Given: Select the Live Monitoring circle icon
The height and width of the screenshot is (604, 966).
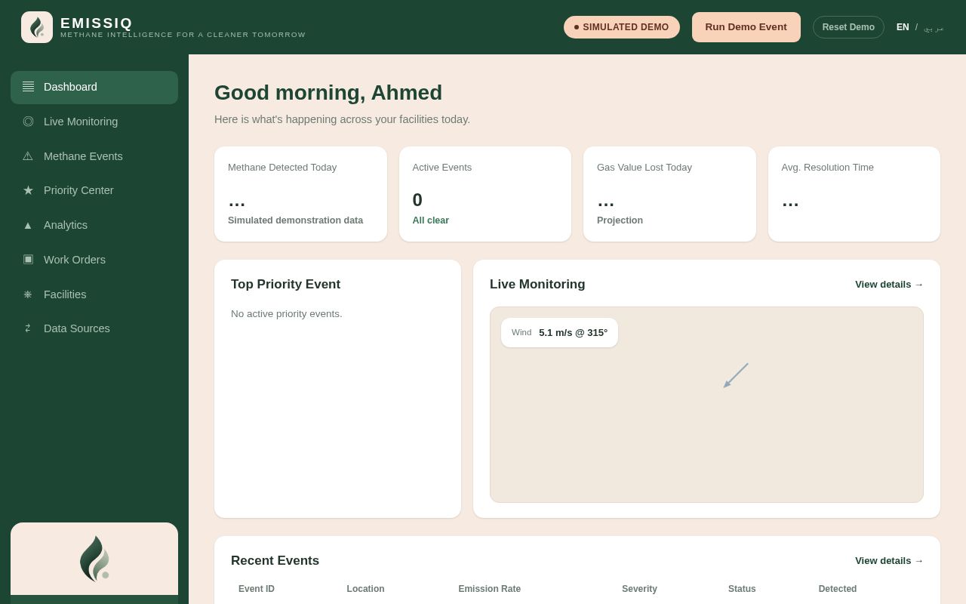Looking at the screenshot, I should (28, 122).
